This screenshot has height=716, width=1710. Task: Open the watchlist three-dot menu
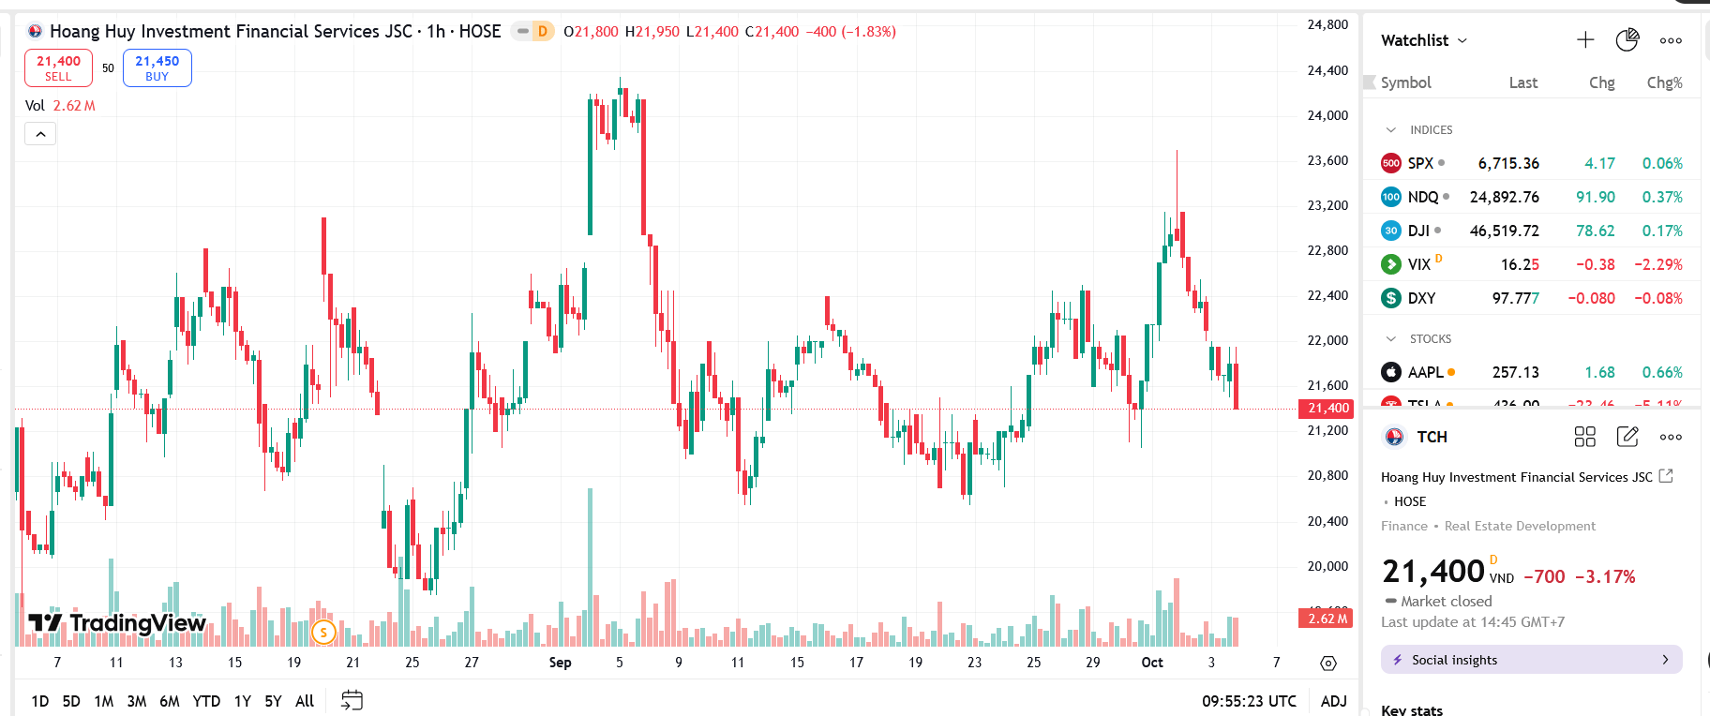[x=1671, y=40]
